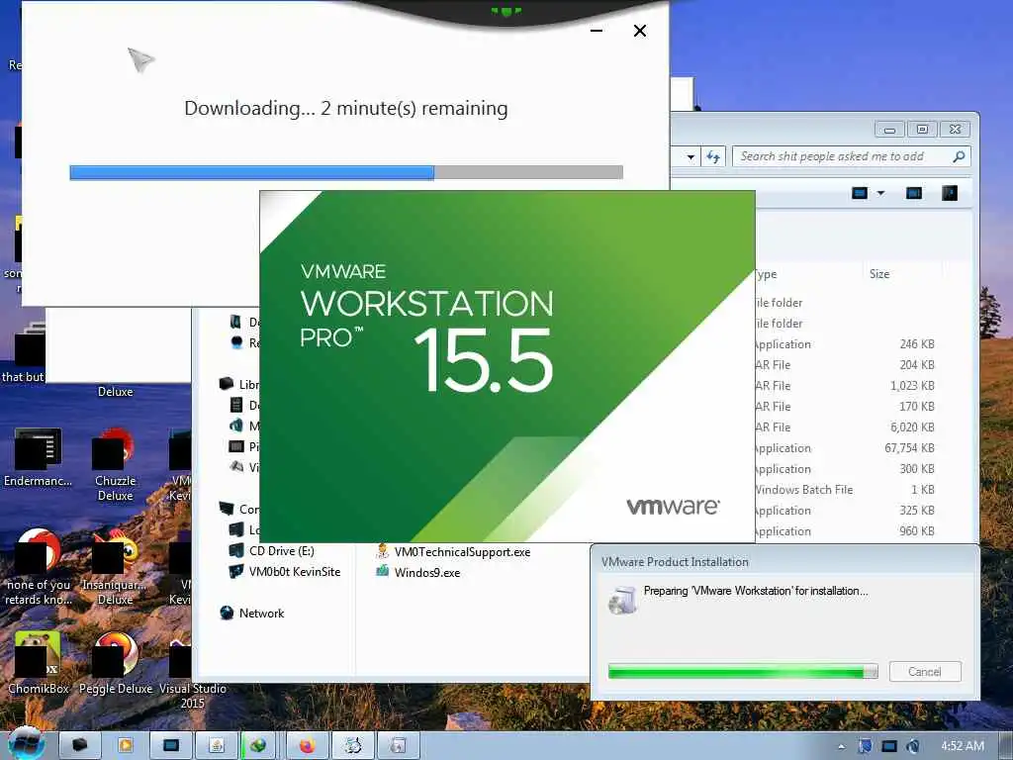Open Explorer help icon
The image size is (1013, 760).
[949, 193]
